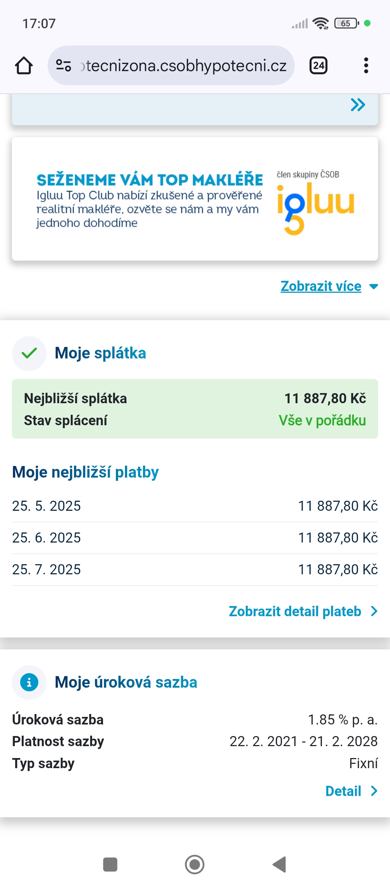Tap the double chevron arrow on blue card
The width and height of the screenshot is (390, 888).
pyautogui.click(x=357, y=105)
